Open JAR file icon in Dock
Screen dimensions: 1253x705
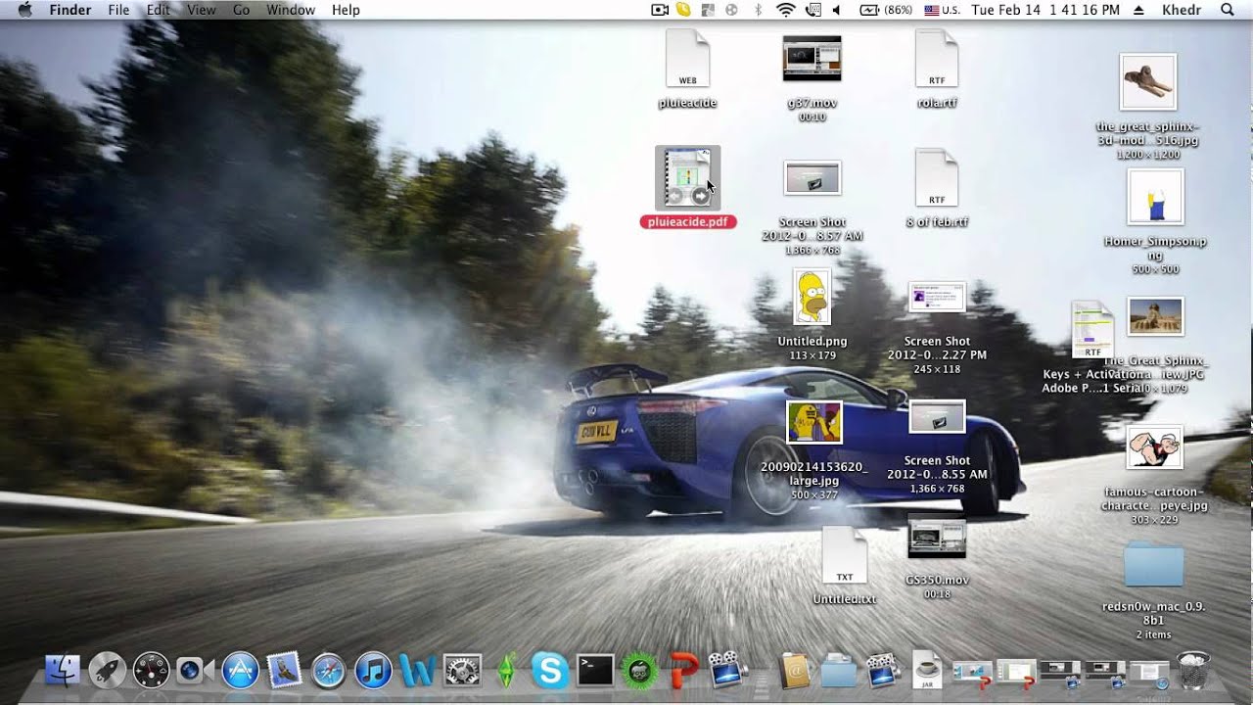(x=926, y=671)
